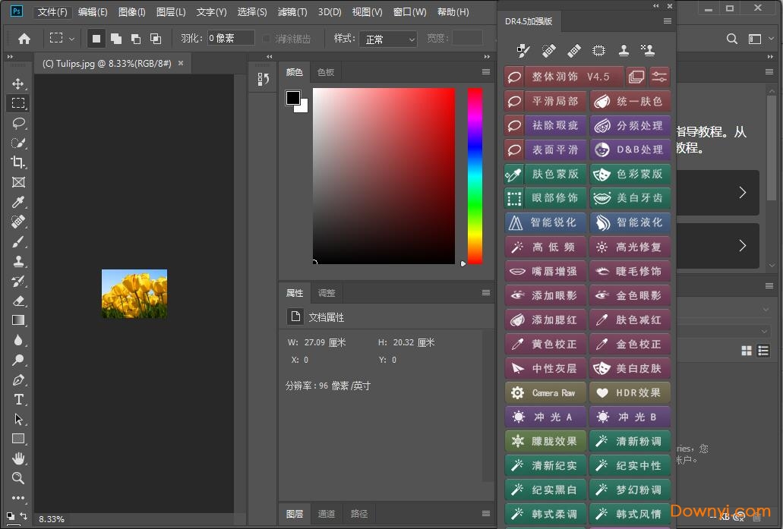
Task: Click the 美白牙齿 retouch button
Action: point(630,198)
